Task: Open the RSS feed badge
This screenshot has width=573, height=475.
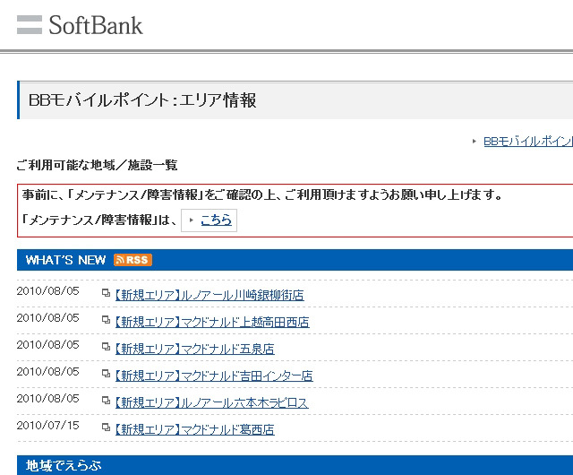Action: tap(133, 260)
